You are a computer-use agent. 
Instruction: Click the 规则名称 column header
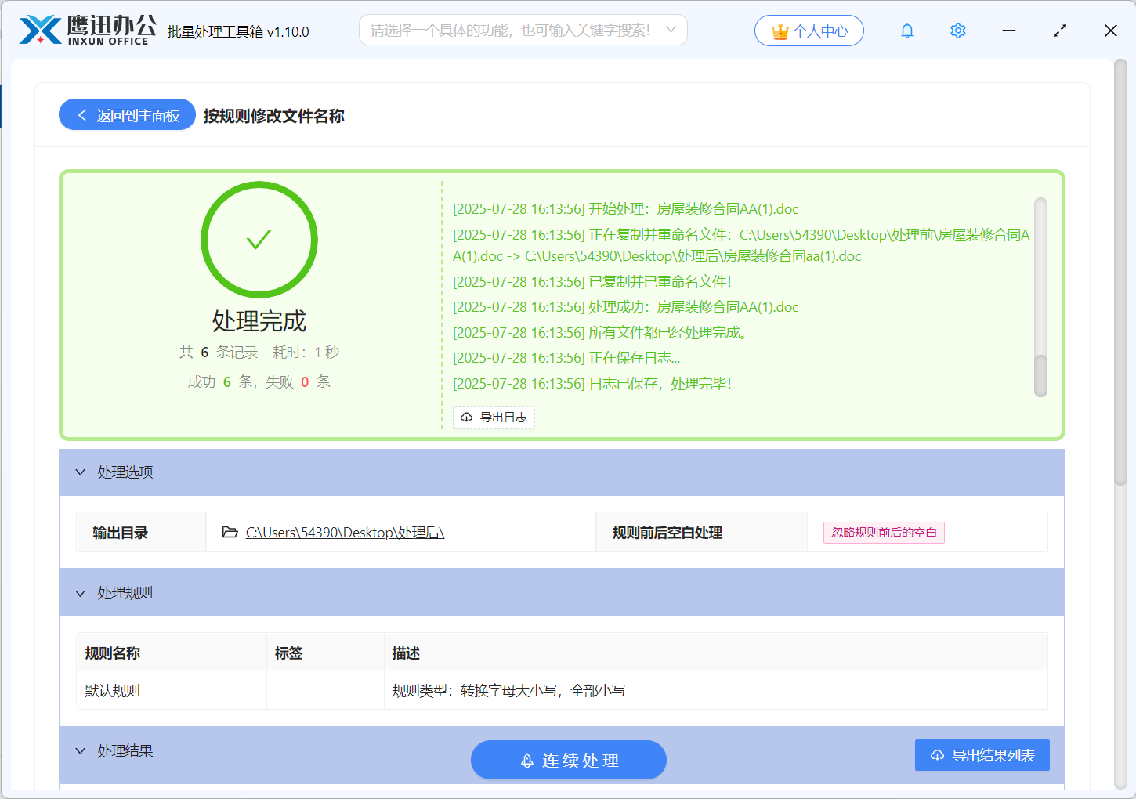pos(172,653)
